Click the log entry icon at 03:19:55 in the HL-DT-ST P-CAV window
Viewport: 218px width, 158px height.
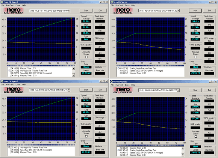(x=119, y=68)
